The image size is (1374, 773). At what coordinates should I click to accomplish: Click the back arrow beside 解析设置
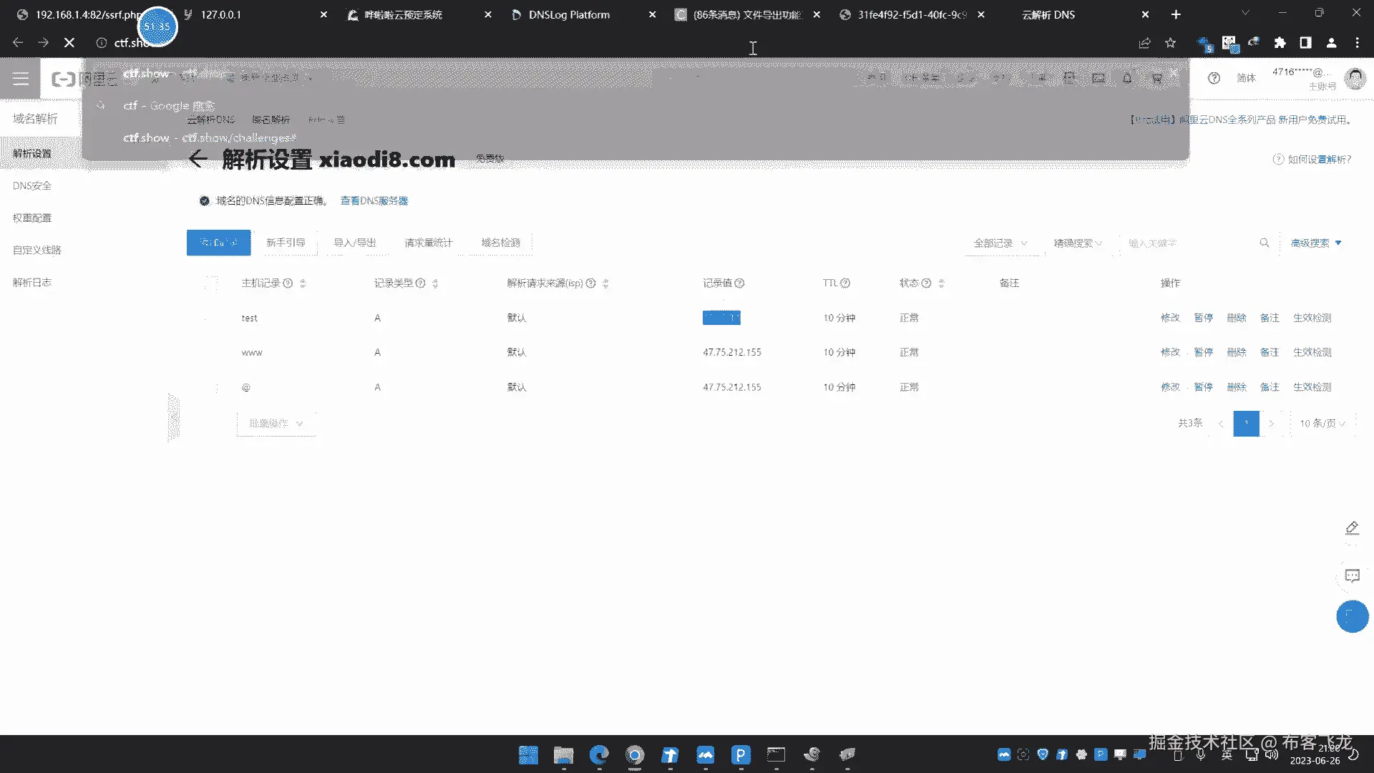click(x=198, y=160)
